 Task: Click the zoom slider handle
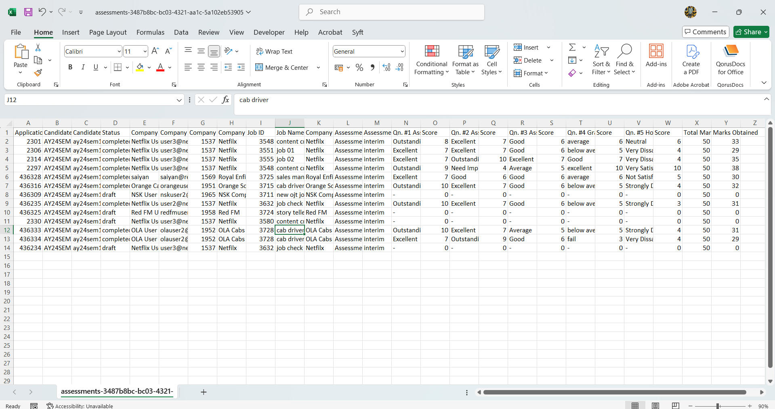[x=718, y=406]
